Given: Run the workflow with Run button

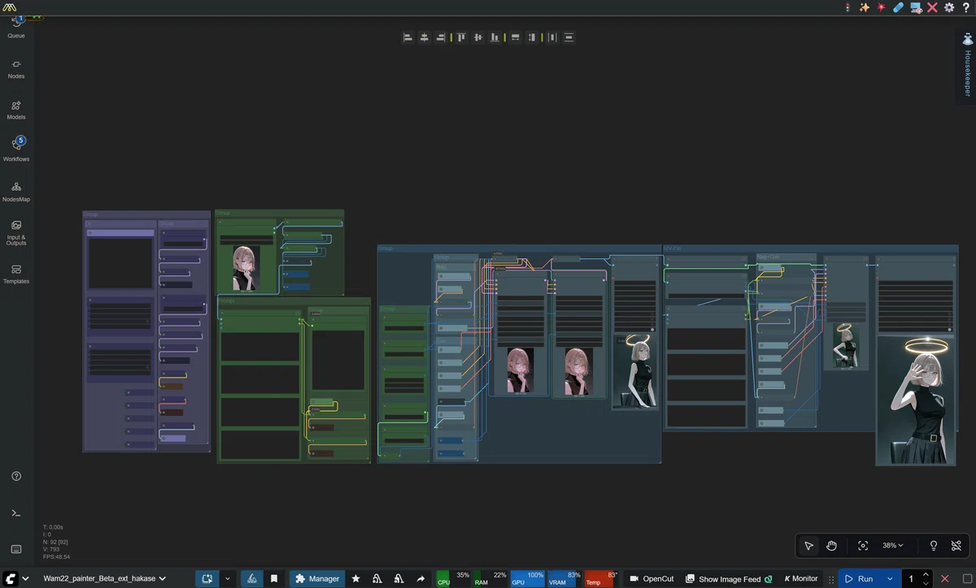Looking at the screenshot, I should click(858, 579).
